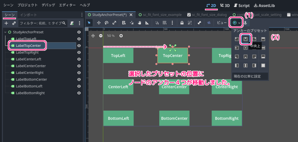Switch to the Script workspace
Screen dimensions: 298x142
pos(242,6)
